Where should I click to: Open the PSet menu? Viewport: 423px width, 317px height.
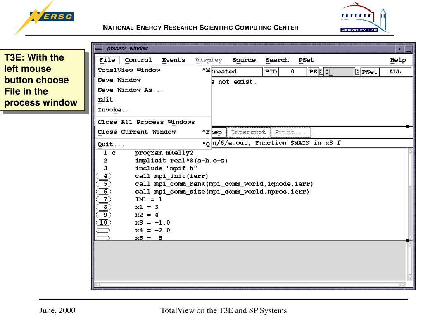pos(306,60)
